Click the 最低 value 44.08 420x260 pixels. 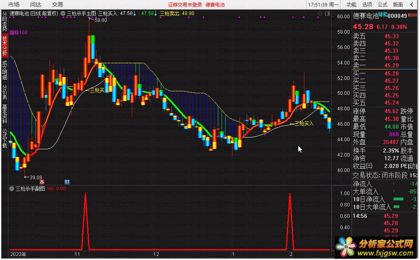392,127
